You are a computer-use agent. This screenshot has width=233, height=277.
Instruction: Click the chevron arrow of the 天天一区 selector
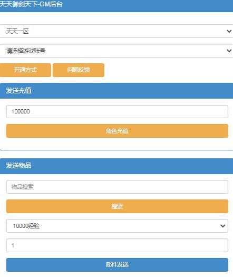pos(229,31)
